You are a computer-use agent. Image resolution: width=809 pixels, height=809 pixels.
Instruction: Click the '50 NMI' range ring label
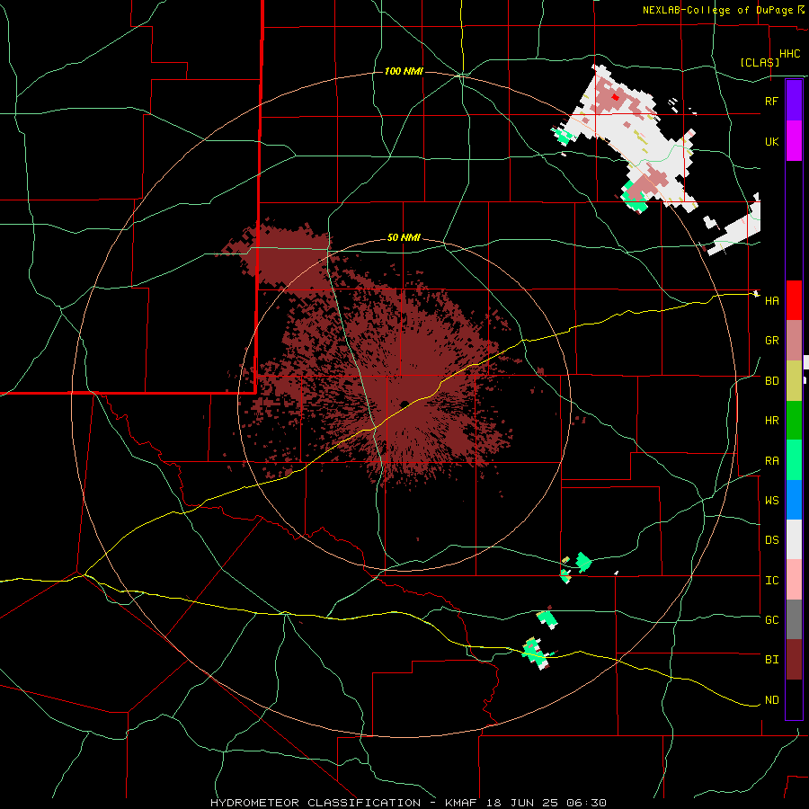pyautogui.click(x=404, y=238)
